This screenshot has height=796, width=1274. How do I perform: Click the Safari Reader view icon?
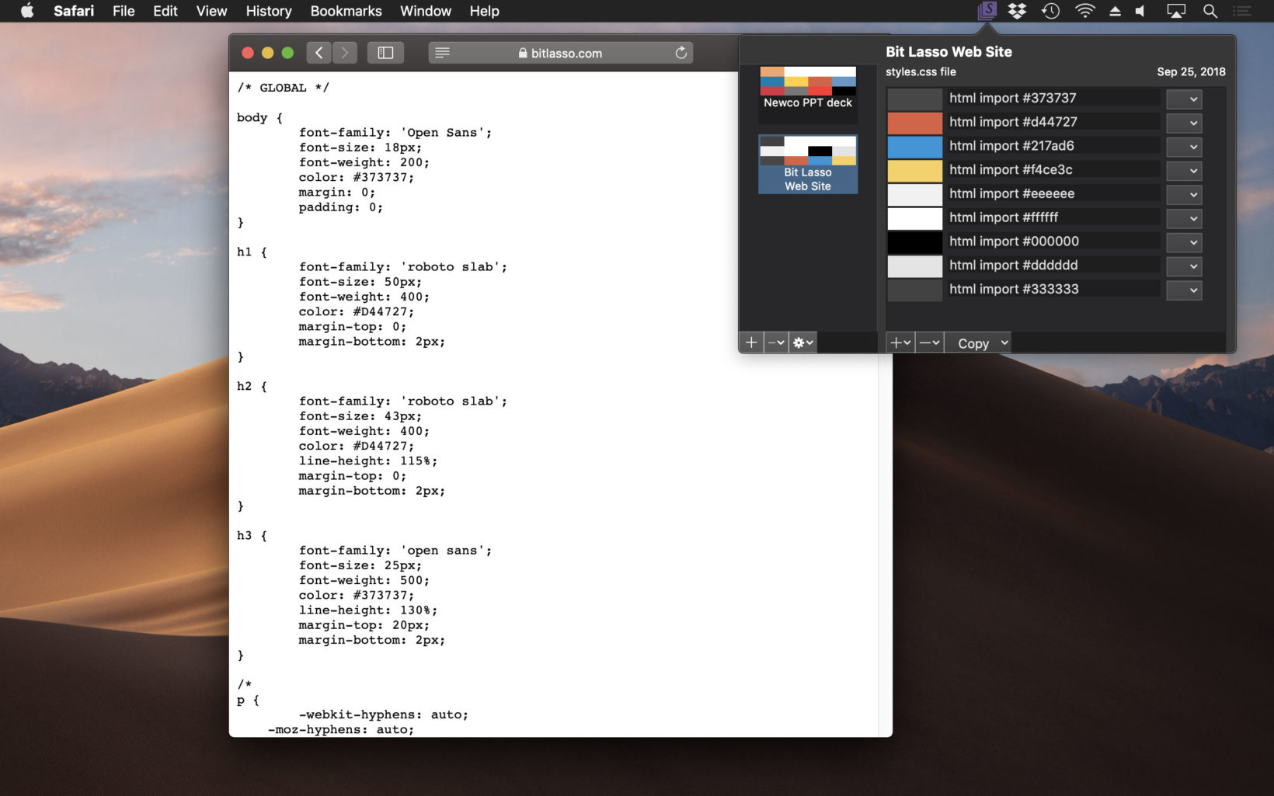pos(442,53)
